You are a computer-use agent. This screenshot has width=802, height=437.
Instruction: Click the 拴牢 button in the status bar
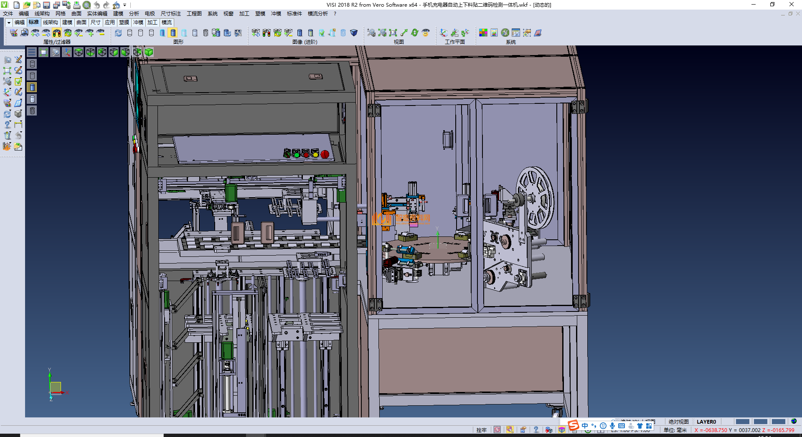(x=481, y=430)
